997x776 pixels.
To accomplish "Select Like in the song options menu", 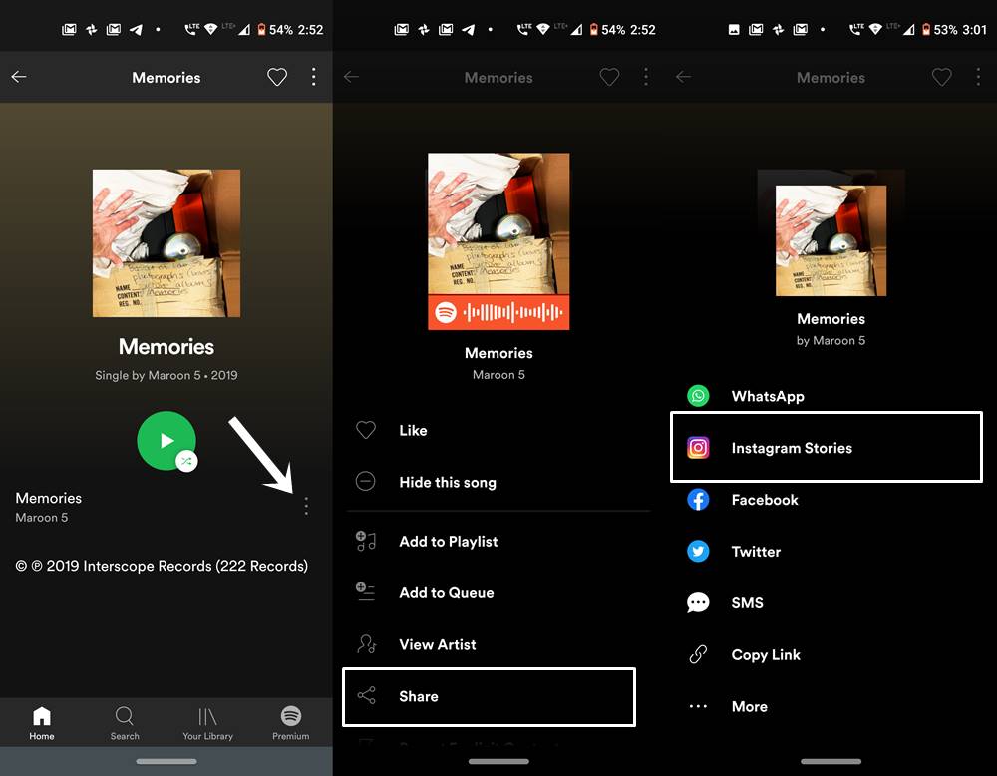I will 498,430.
